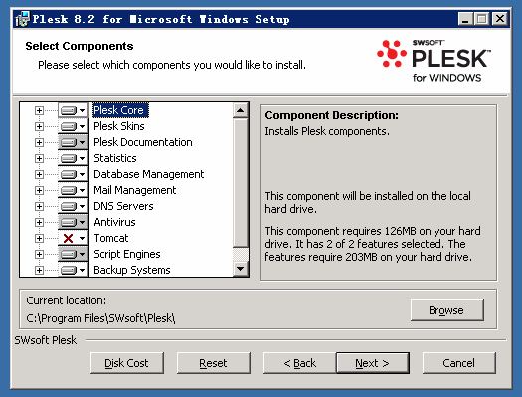This screenshot has width=522, height=397.
Task: Select the Plesk Core component label
Action: coord(120,110)
